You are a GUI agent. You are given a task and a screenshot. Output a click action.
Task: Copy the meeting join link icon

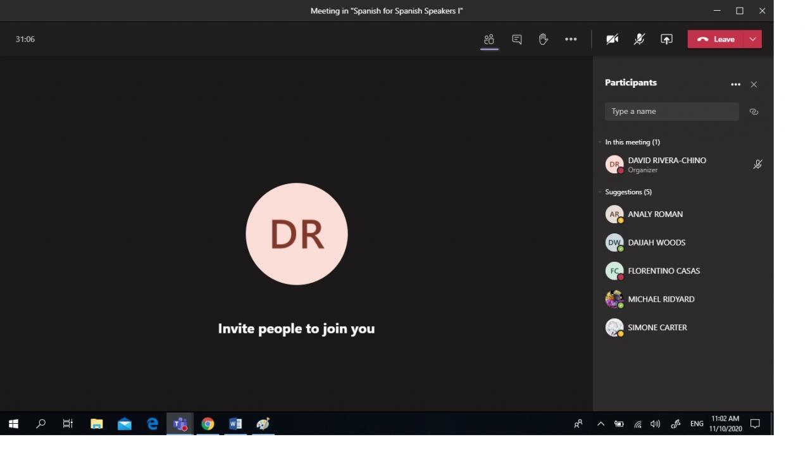[x=754, y=111]
